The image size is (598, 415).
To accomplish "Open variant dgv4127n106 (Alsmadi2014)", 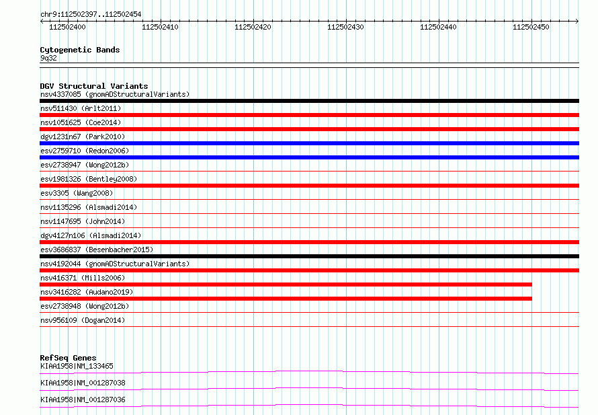I will (91, 235).
